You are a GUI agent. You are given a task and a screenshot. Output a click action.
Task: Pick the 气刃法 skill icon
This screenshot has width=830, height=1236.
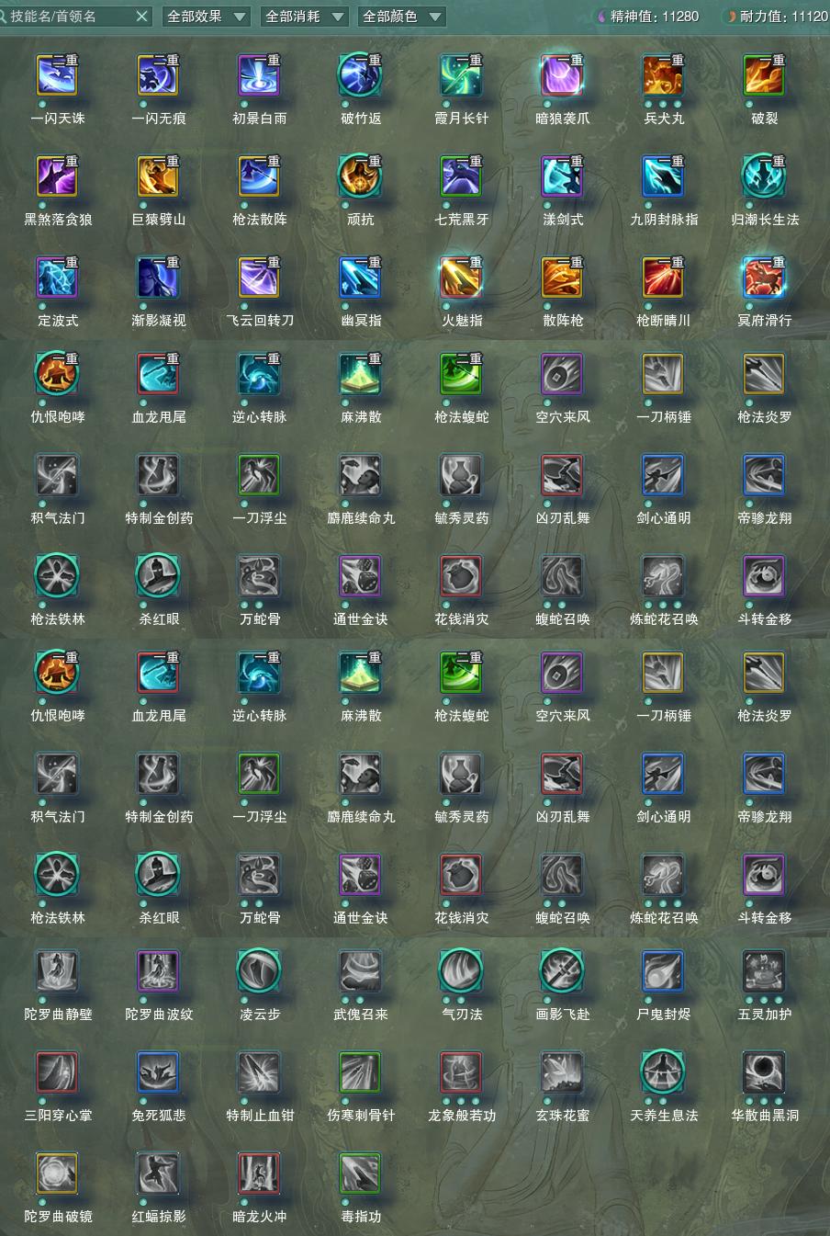pos(461,971)
